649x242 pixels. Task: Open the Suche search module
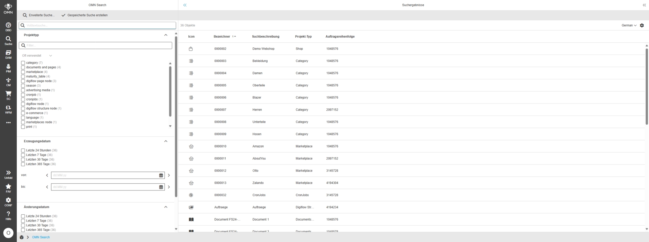pyautogui.click(x=8, y=41)
